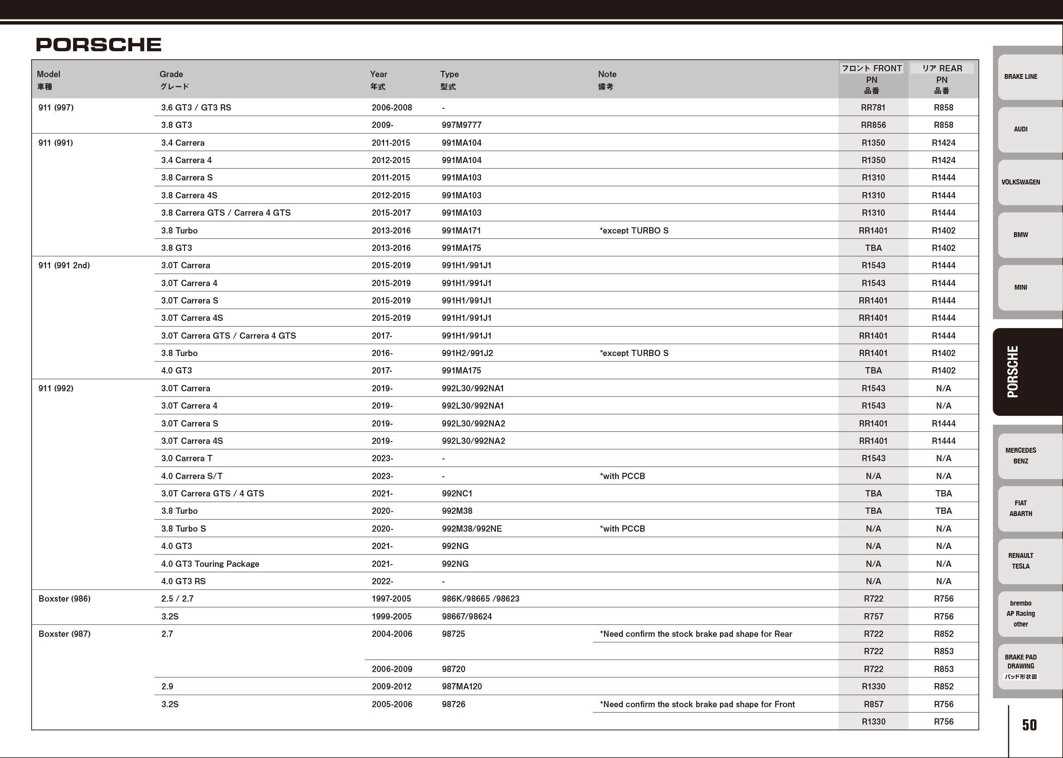Click type code 992M38/992NE
Screen dimensions: 1063x758
(472, 529)
